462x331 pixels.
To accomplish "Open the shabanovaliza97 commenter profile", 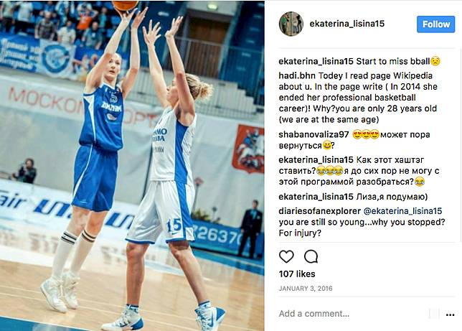I will pos(313,134).
